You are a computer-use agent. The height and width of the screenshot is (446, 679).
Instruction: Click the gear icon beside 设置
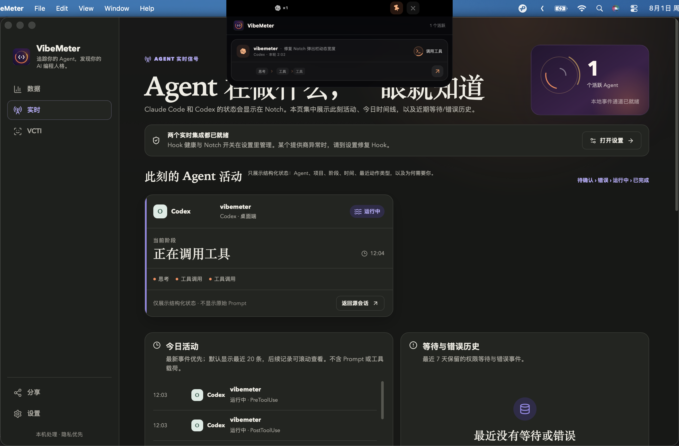tap(18, 414)
